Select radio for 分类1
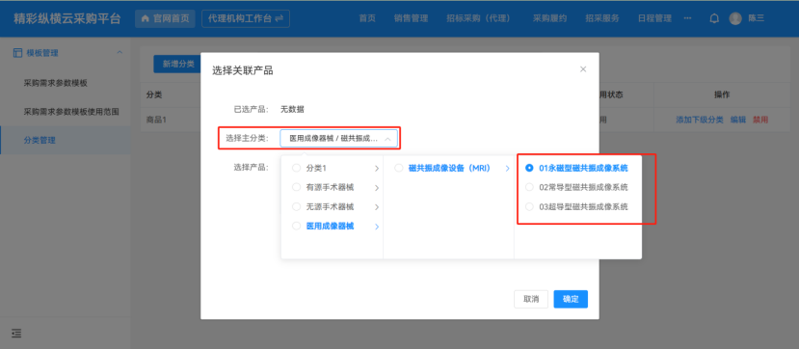 click(x=296, y=168)
